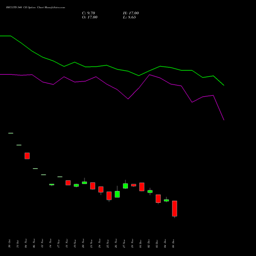The width and height of the screenshot is (256, 256).
Task: Click the 06 Nov date label
Action: [x=34, y=244]
